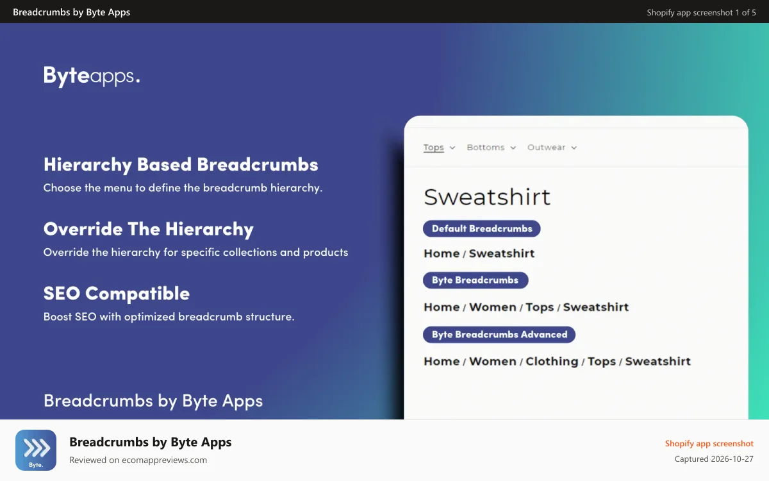Click Home in the advanced Clothing trail
This screenshot has width=769, height=481.
442,362
